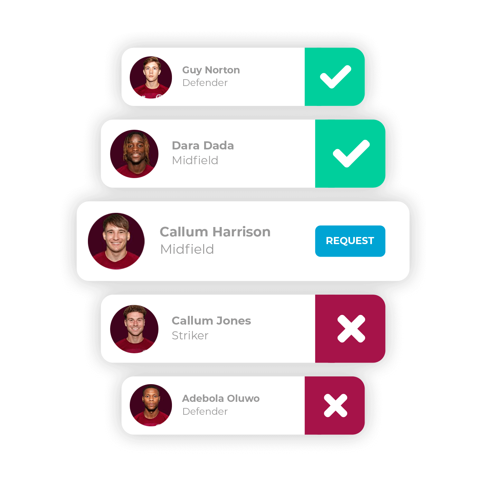Screen dimensions: 483x483
Task: Click Defender under Adebola Oluwo
Action: tap(205, 412)
